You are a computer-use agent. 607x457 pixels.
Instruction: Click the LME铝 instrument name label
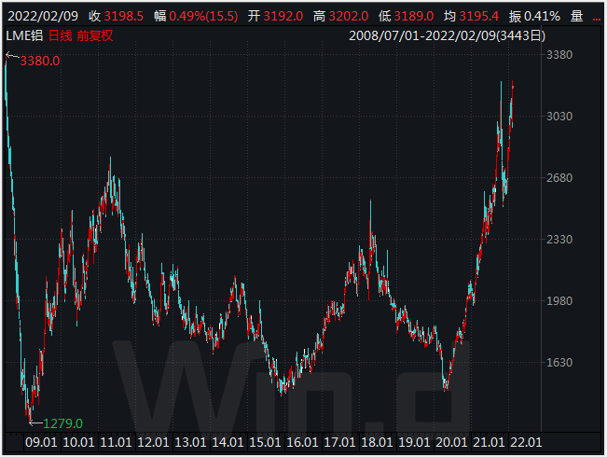pos(23,35)
